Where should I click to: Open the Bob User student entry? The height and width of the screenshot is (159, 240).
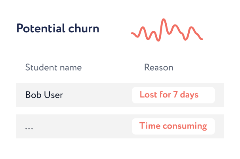coord(44,95)
